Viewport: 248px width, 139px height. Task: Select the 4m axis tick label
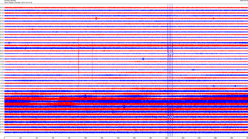pos(37,138)
